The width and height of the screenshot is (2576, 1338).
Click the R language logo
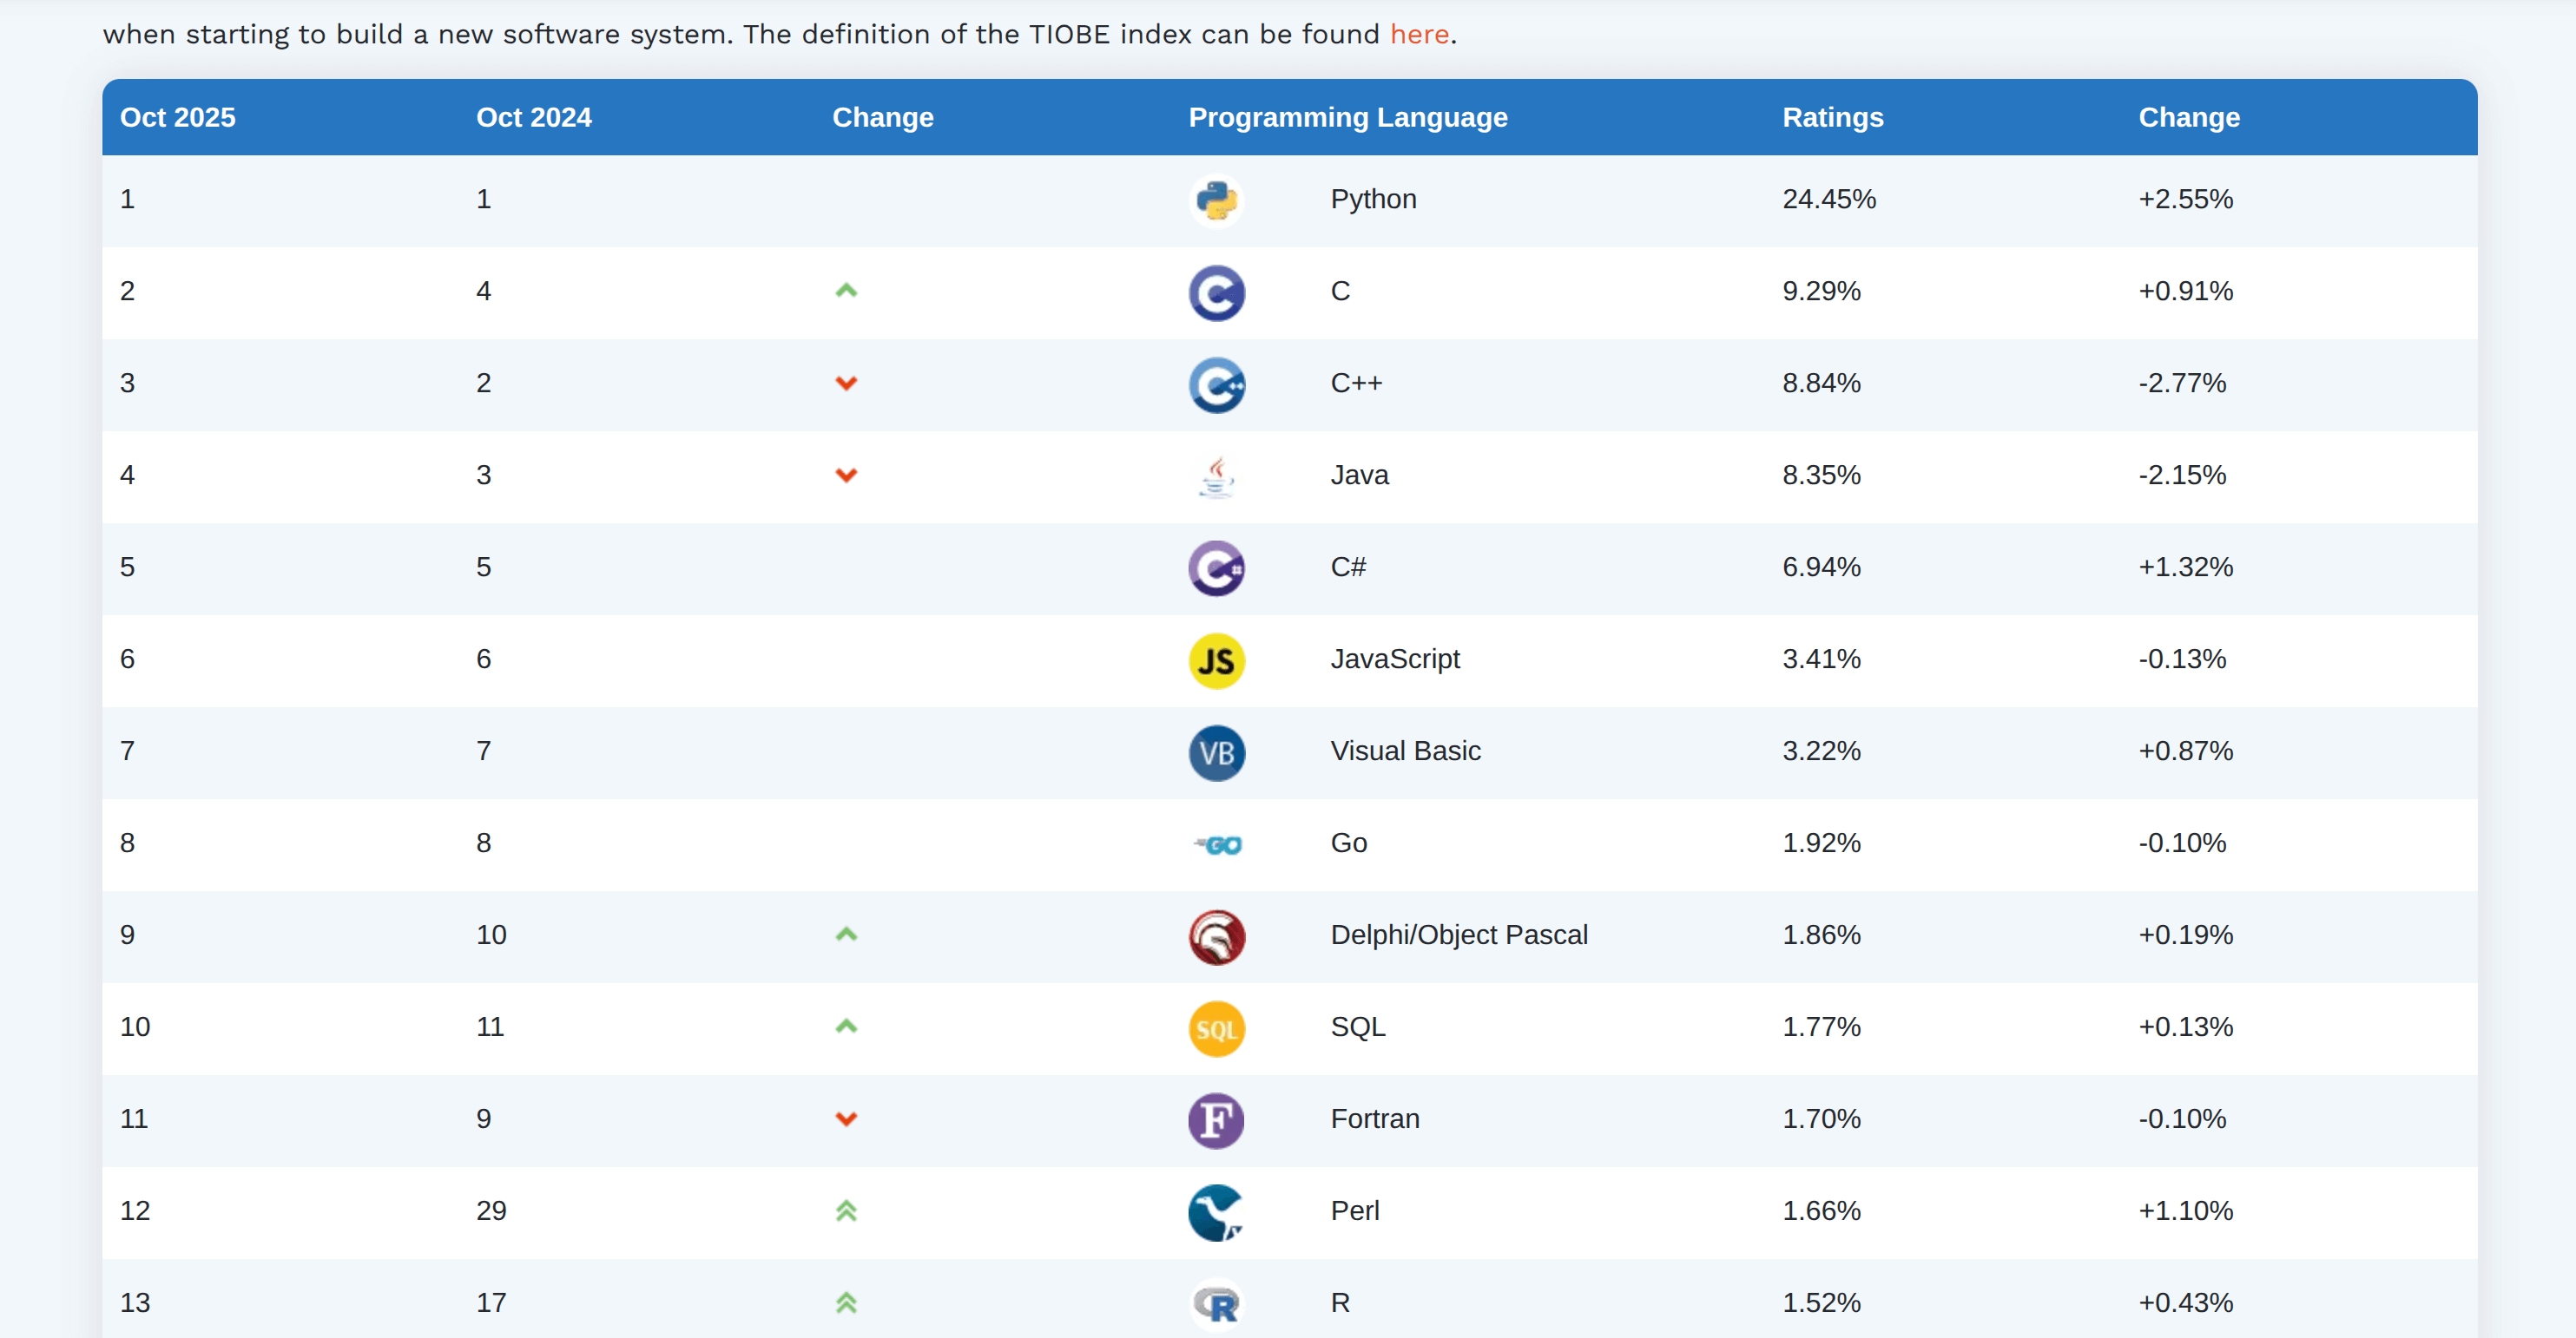pos(1216,1303)
